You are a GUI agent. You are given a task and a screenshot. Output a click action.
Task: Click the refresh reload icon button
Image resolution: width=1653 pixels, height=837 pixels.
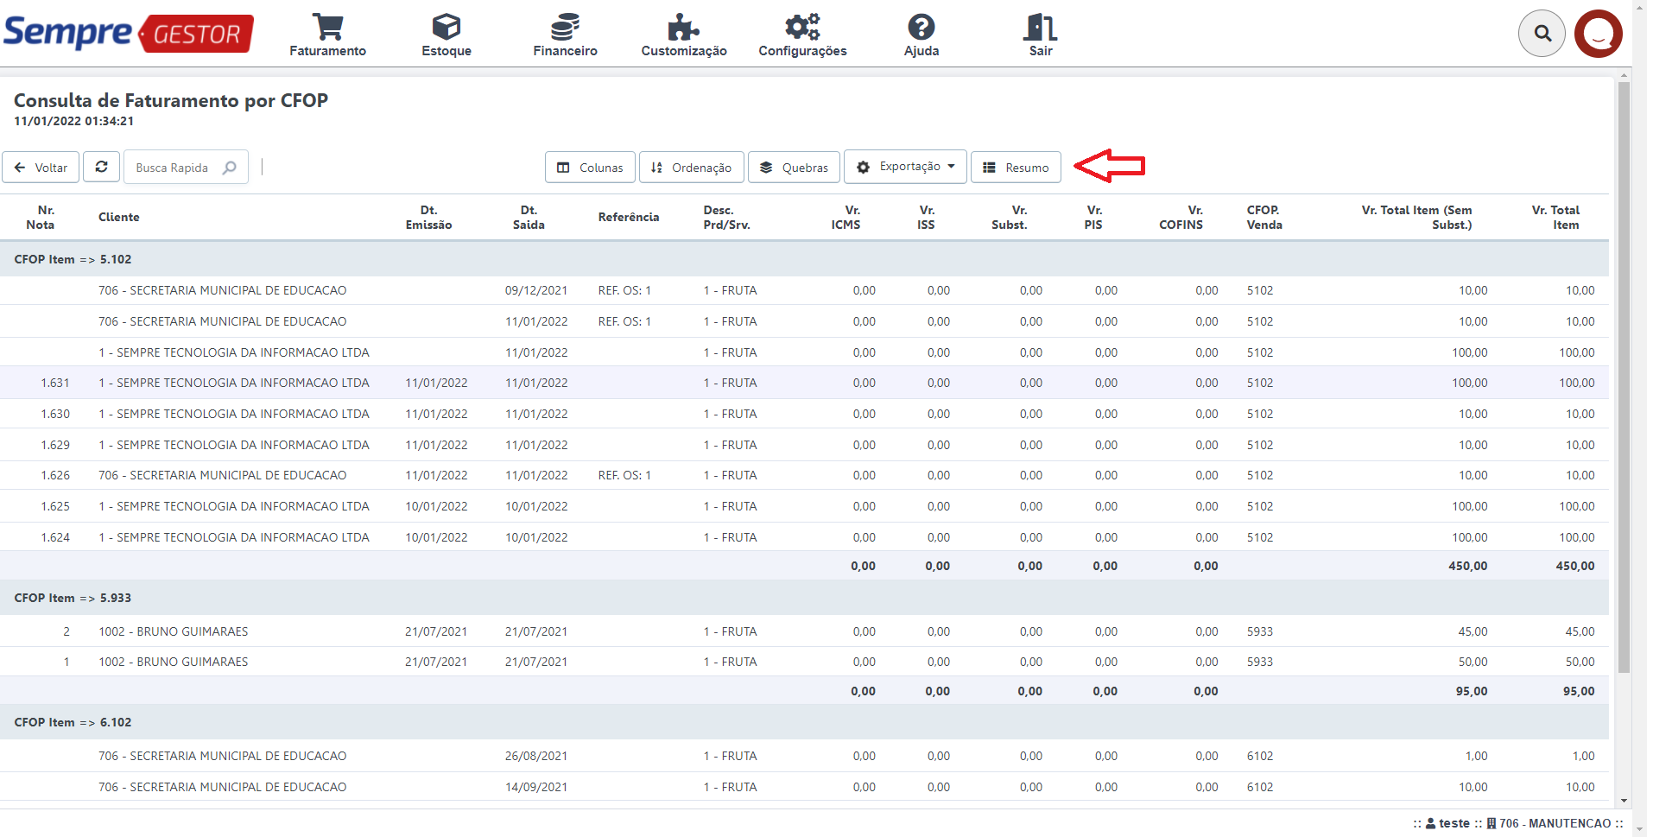102,167
